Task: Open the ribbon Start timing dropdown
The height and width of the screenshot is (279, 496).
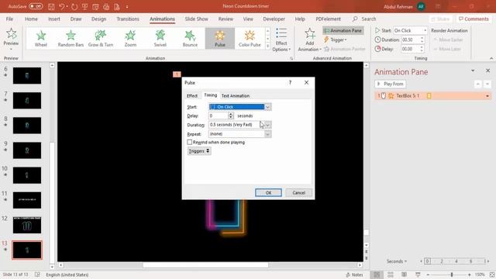Action: 425,30
